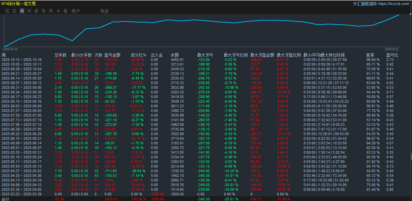The width and height of the screenshot is (412, 201).
Task: Click the 外汇智能指标 label
Action: click(x=365, y=4)
